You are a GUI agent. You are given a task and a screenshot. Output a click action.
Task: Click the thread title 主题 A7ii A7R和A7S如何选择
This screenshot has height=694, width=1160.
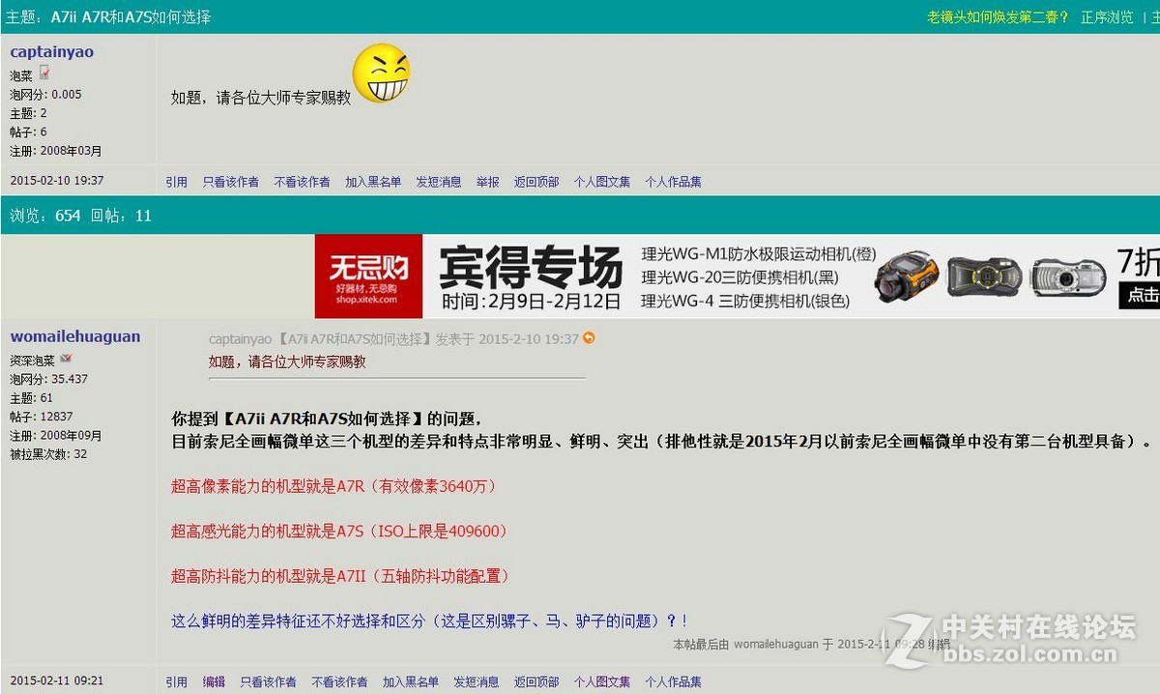point(108,16)
